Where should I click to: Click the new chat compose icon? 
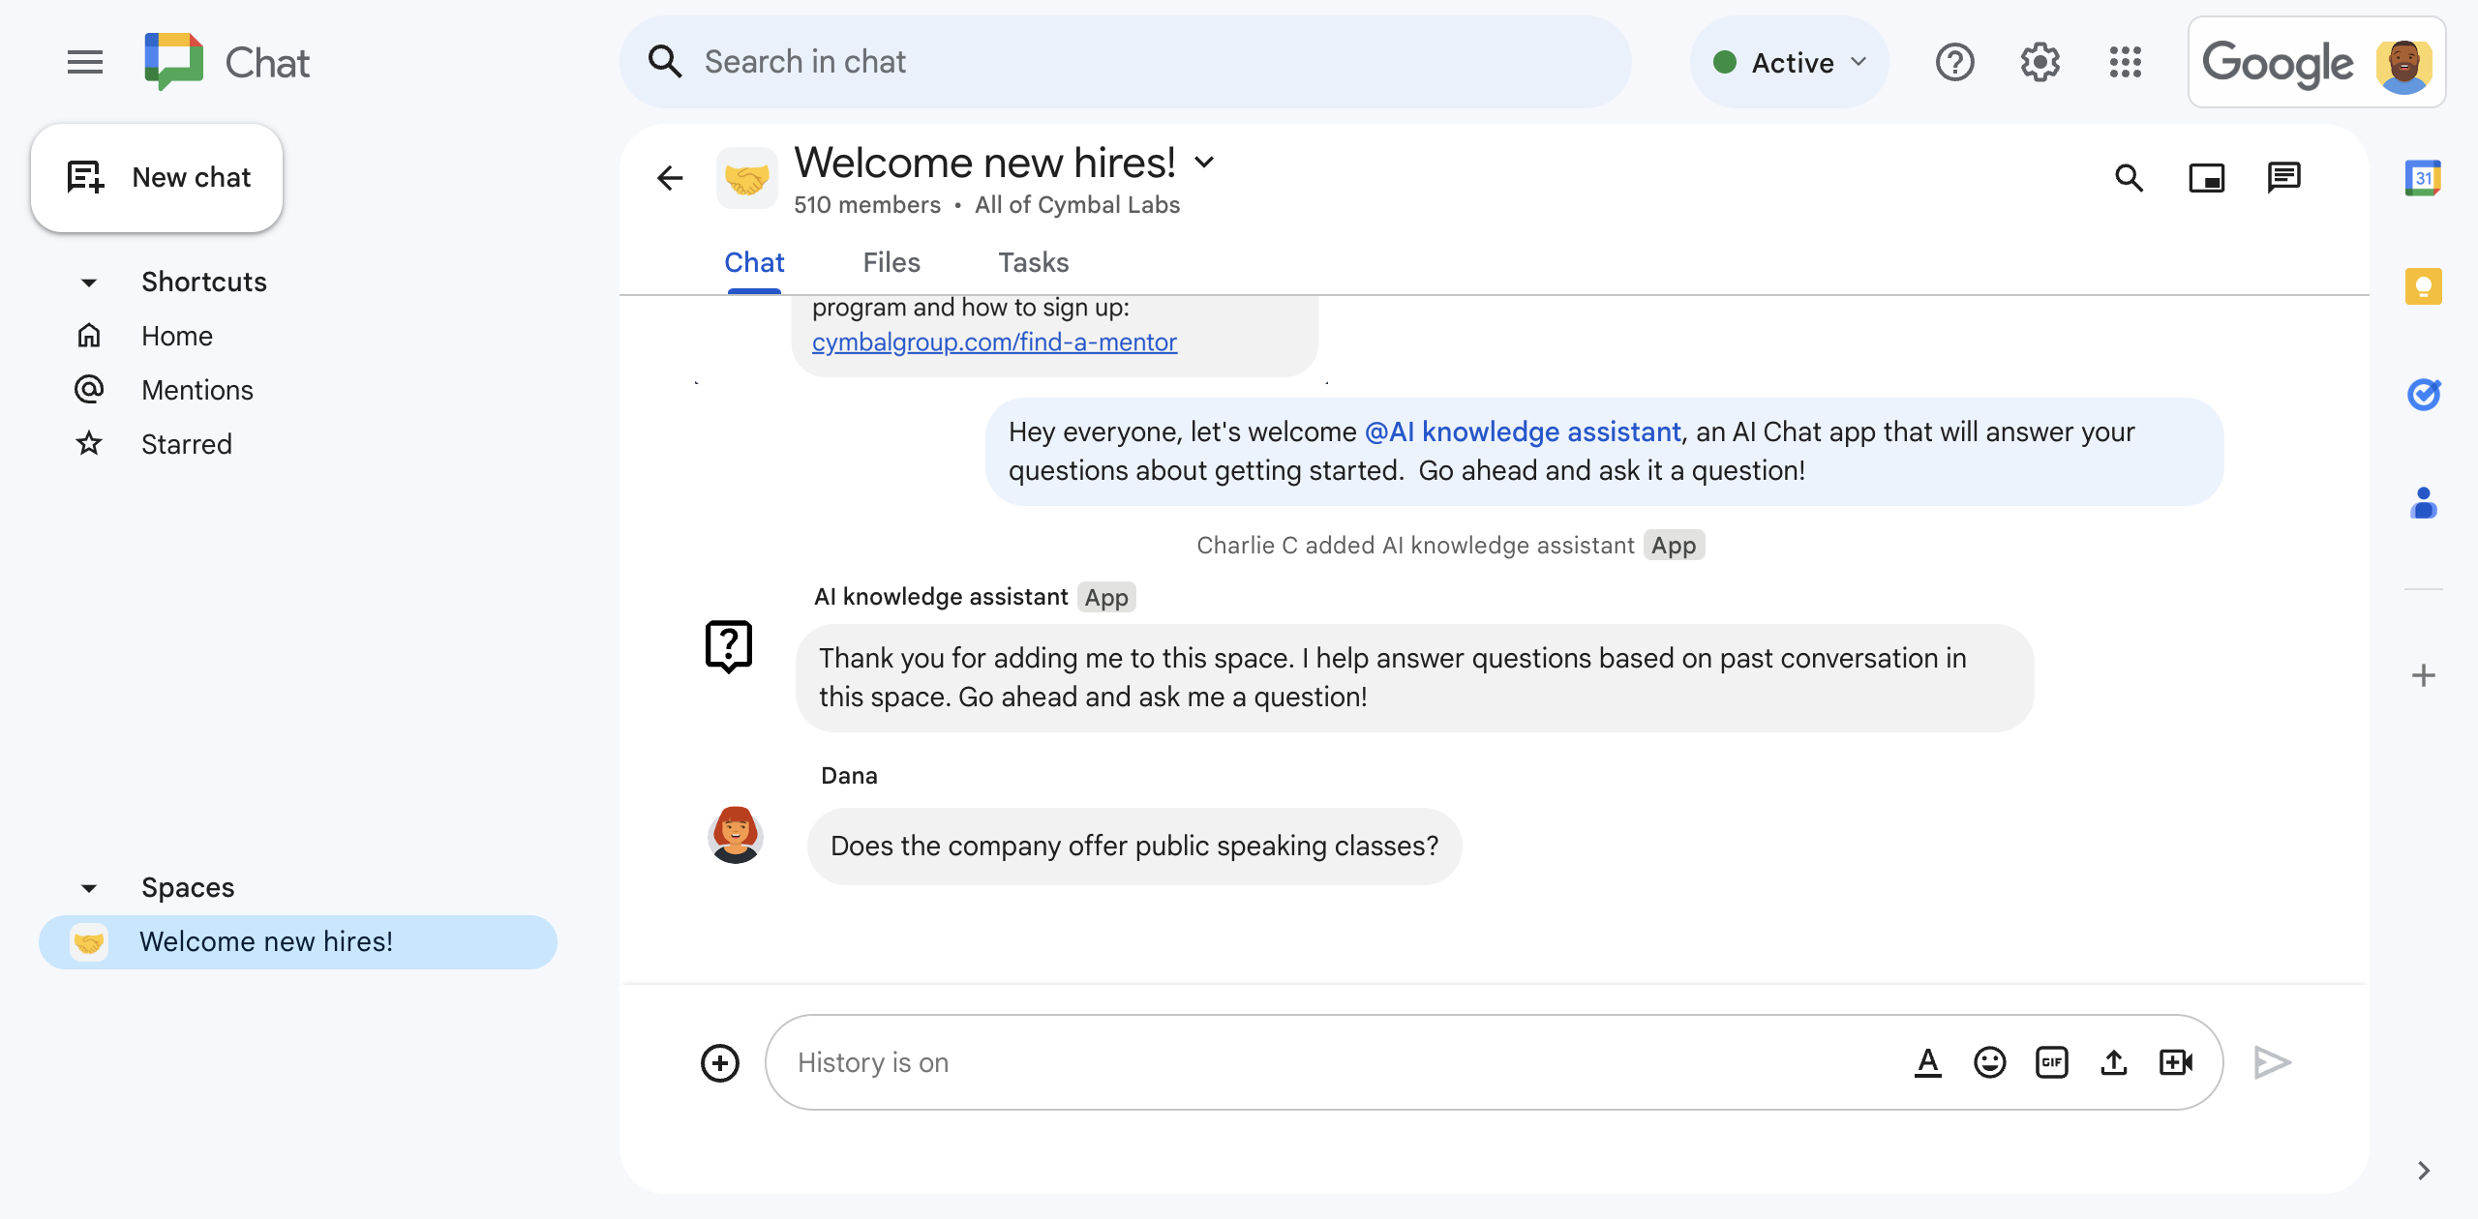coord(84,177)
